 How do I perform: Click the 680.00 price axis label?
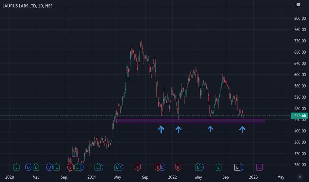click(300, 52)
